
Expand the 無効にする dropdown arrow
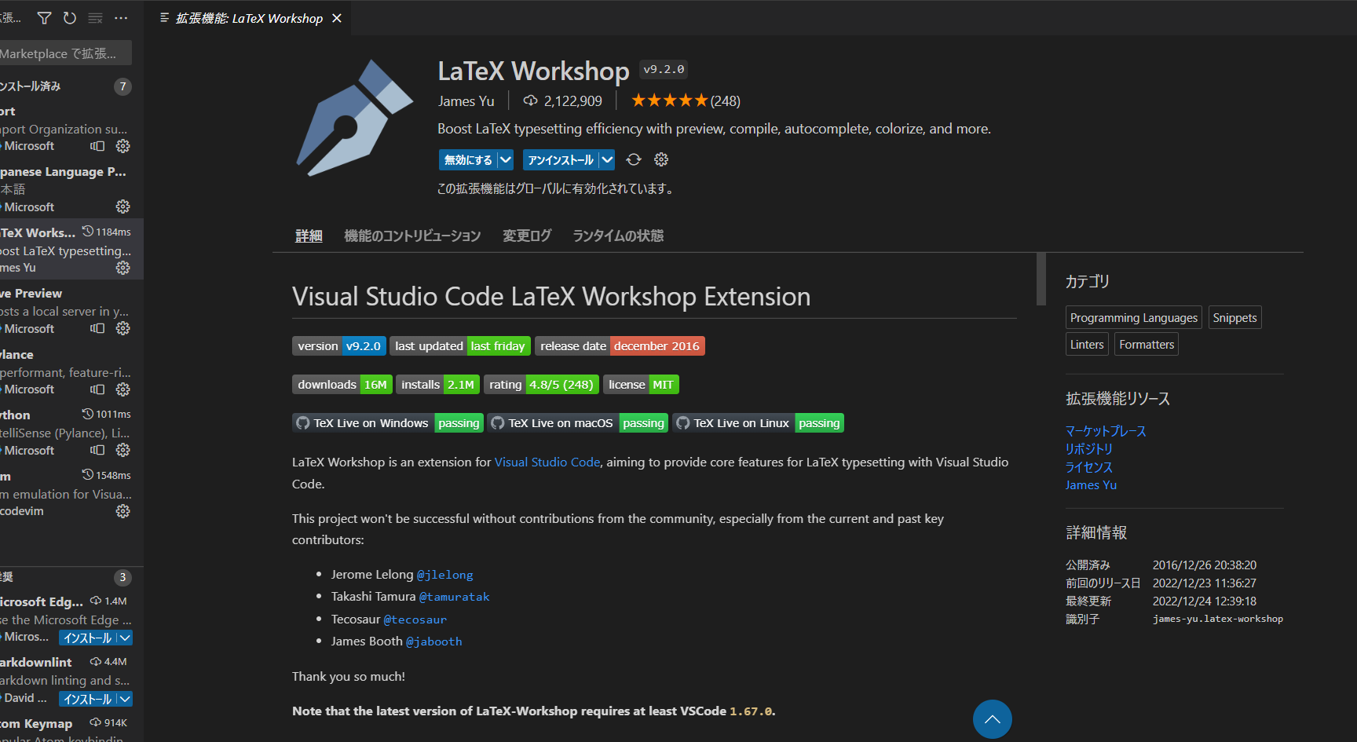point(506,160)
